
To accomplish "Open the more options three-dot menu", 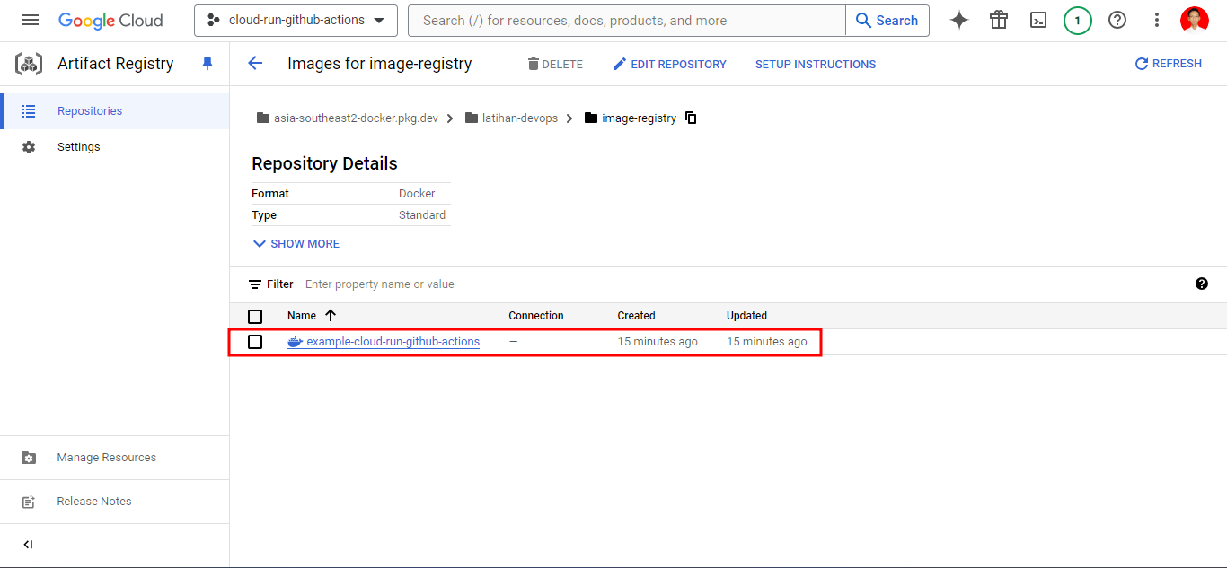I will (1156, 20).
